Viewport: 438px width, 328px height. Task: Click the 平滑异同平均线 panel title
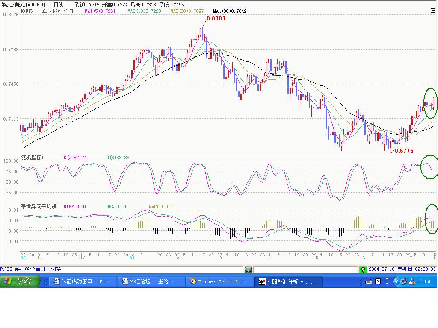click(39, 207)
